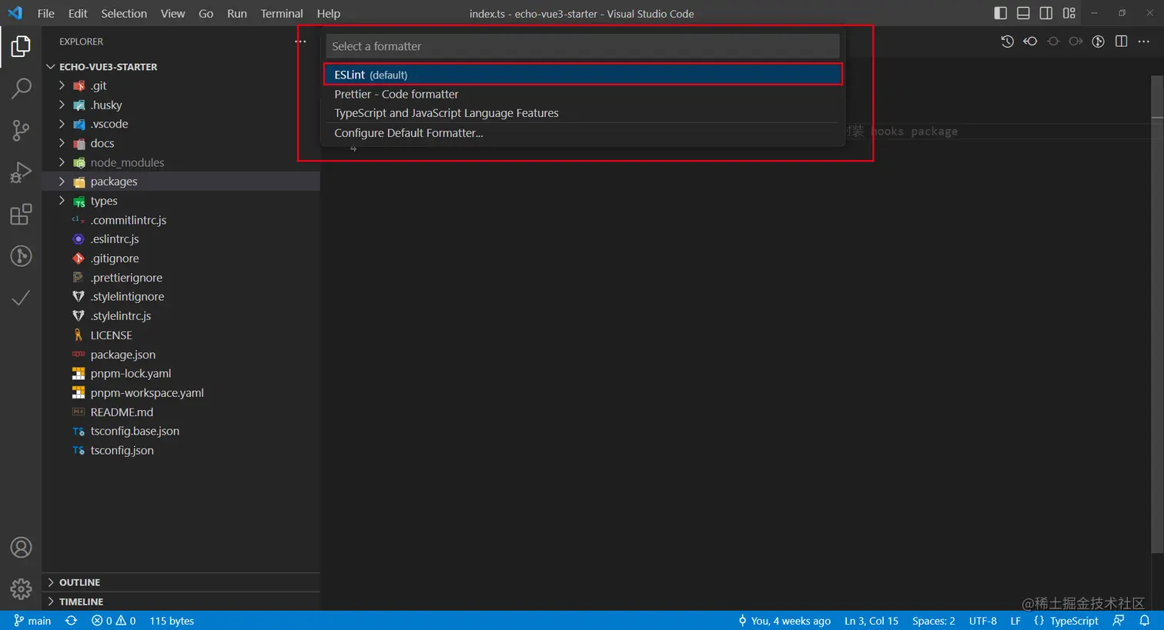Click the Select a formatter input field
Image resolution: width=1164 pixels, height=630 pixels.
click(x=583, y=46)
